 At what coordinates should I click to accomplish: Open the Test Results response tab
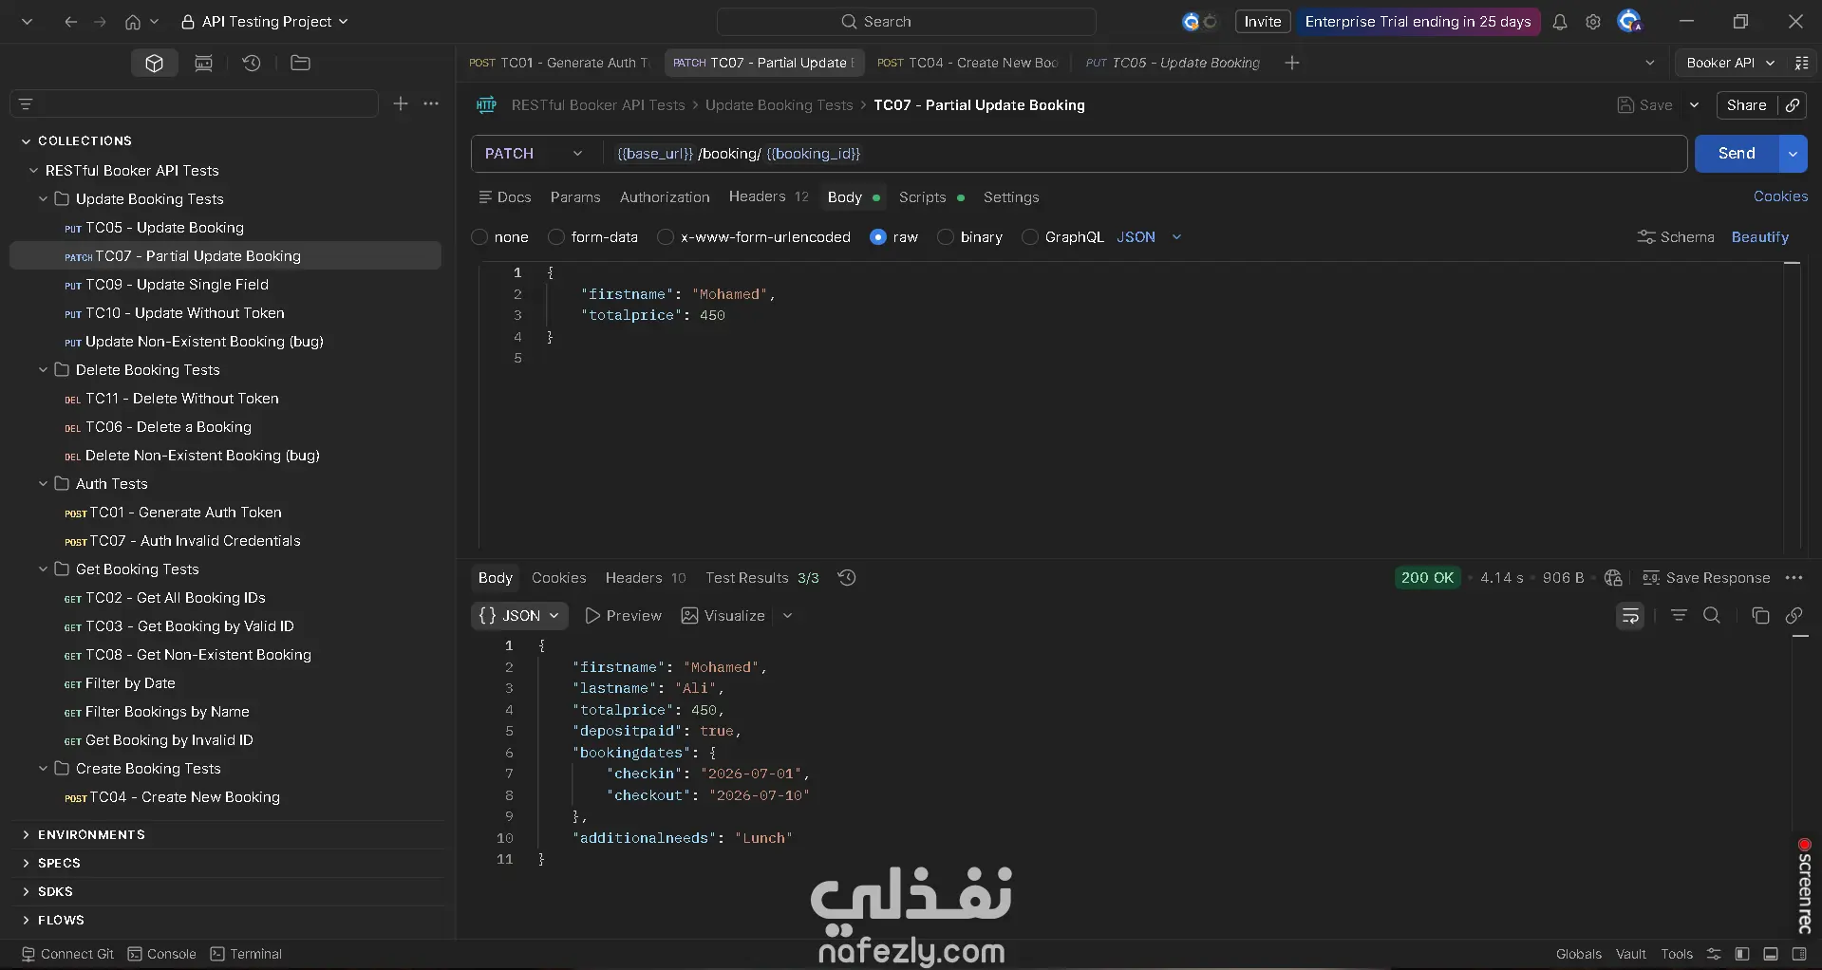click(761, 578)
